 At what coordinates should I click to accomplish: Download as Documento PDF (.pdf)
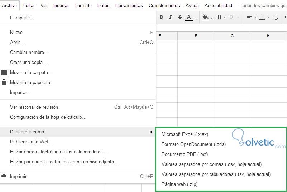221,154
